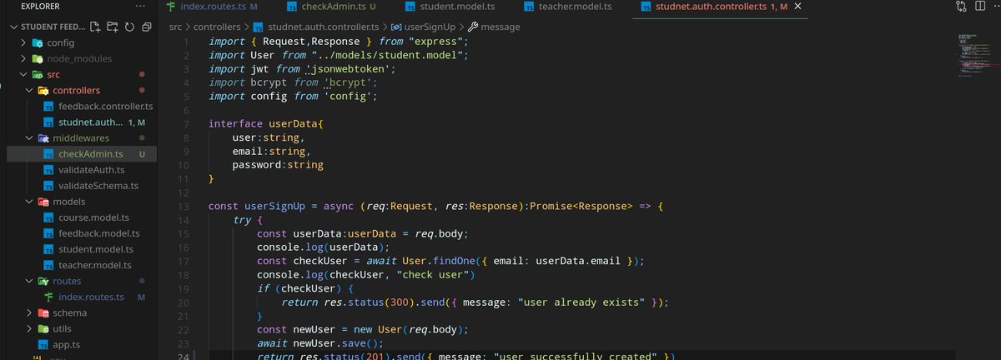Open checkAdmin.ts in the Explorer tree
The image size is (1001, 360).
tap(91, 153)
